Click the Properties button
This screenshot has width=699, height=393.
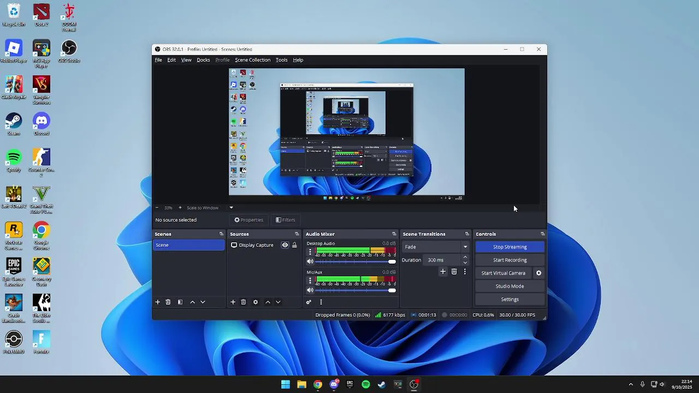[x=249, y=220]
